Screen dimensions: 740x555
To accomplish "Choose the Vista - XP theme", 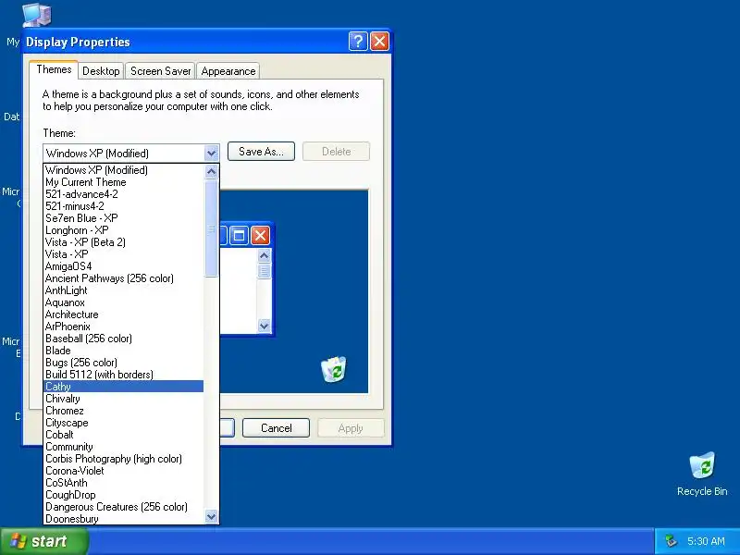I will (x=124, y=254).
